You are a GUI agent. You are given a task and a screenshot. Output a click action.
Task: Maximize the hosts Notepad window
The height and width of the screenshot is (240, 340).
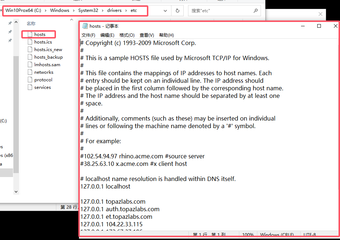[x=319, y=26]
